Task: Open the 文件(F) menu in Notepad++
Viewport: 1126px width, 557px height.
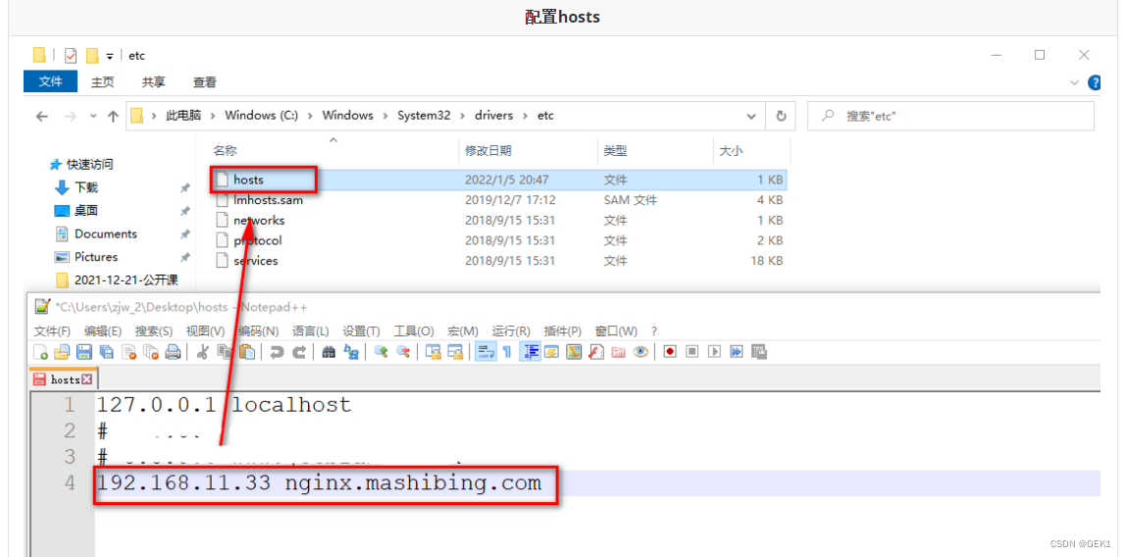Action: [x=52, y=330]
